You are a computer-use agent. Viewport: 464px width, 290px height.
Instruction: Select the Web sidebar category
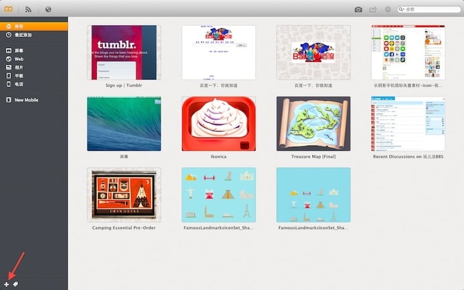[x=19, y=59]
